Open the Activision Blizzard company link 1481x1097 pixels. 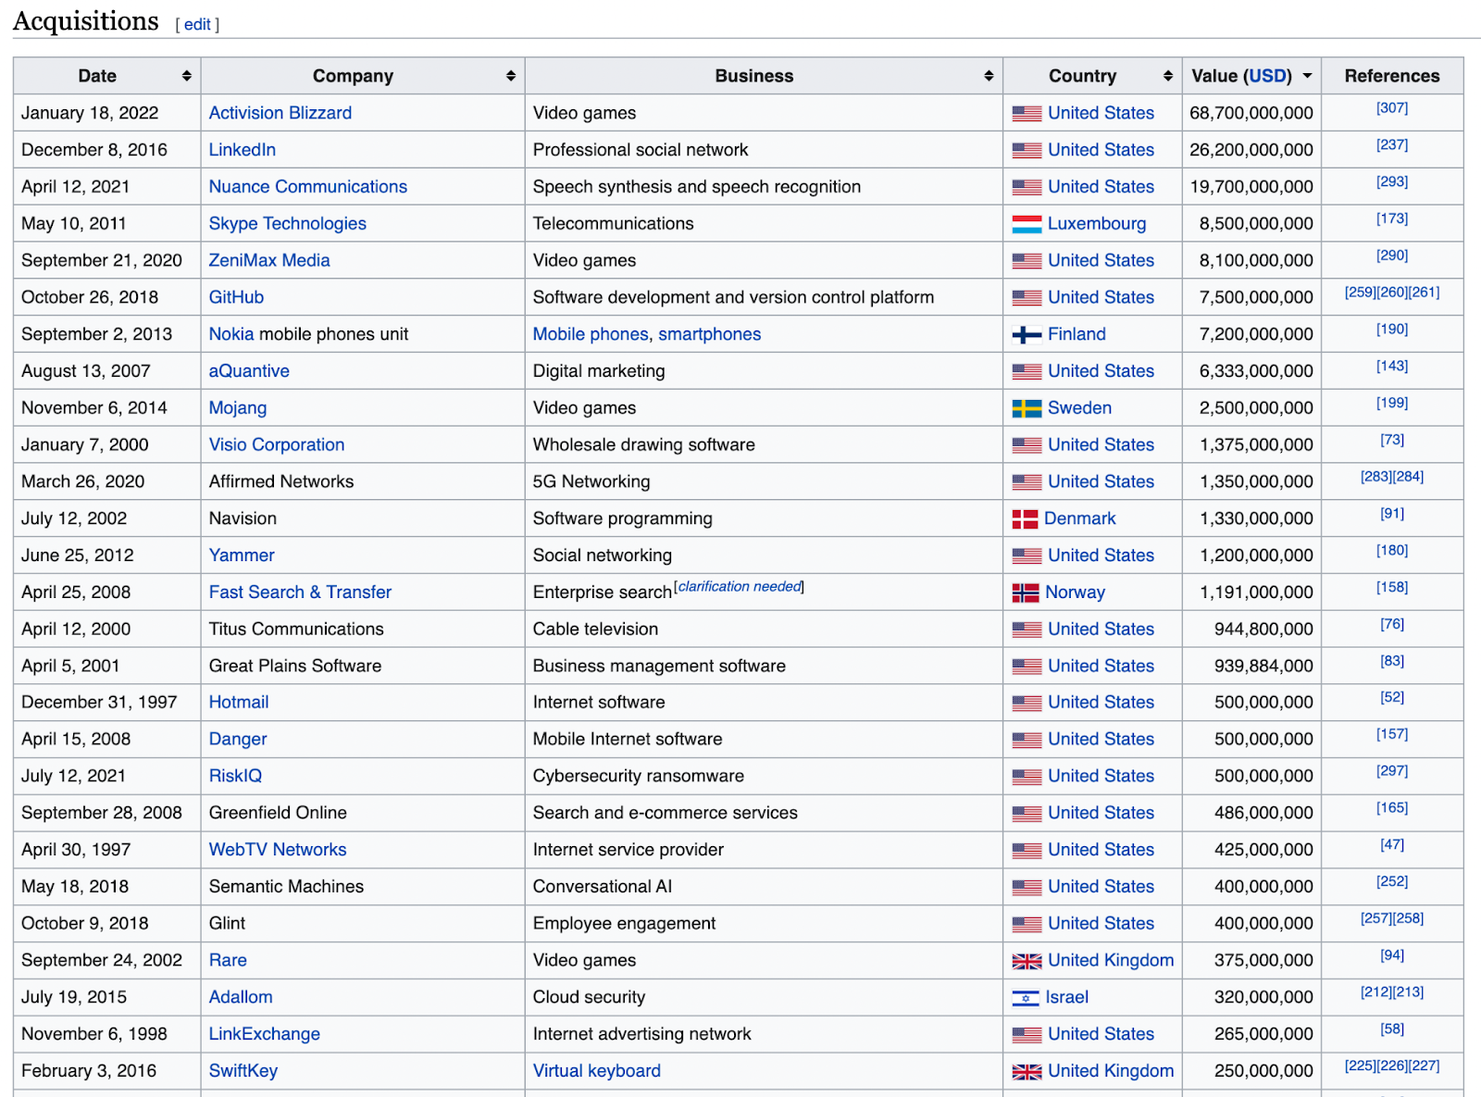[280, 113]
